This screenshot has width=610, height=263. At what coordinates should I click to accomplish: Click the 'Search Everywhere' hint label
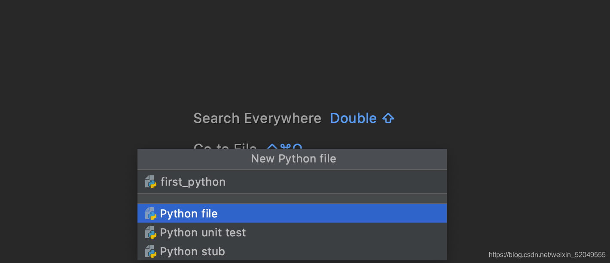click(257, 118)
